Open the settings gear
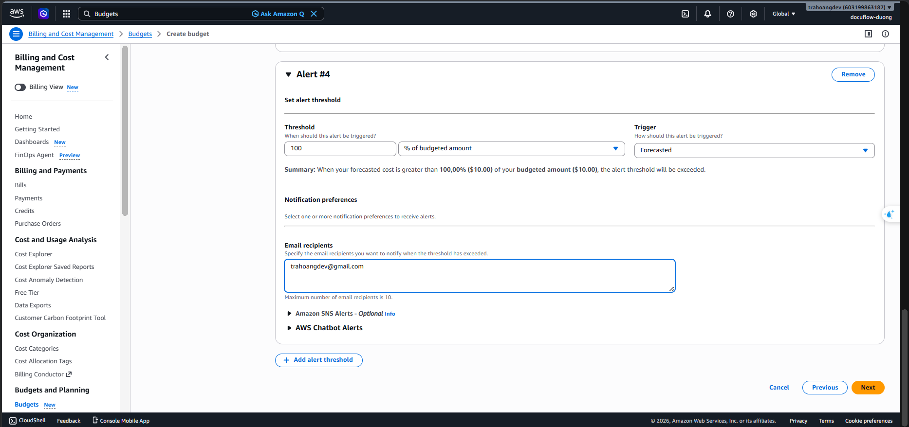909x427 pixels. [x=753, y=14]
